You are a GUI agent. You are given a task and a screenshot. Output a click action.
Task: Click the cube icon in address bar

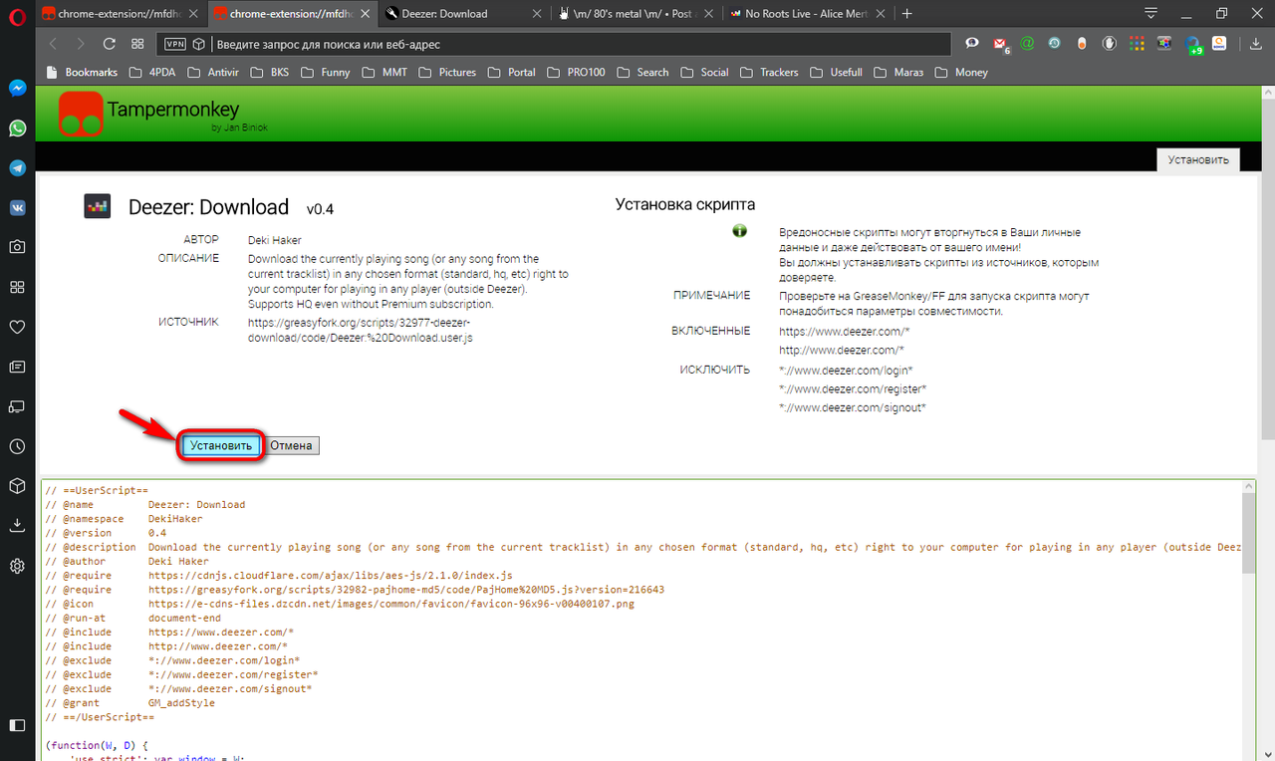(199, 44)
